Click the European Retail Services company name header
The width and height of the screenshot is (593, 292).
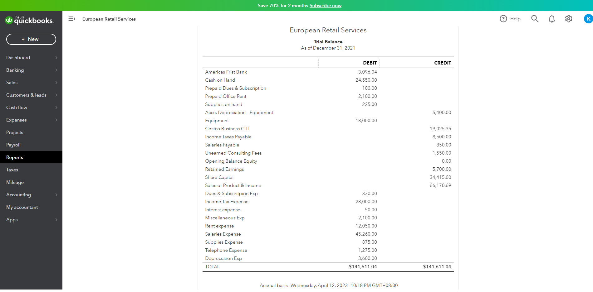pyautogui.click(x=328, y=30)
